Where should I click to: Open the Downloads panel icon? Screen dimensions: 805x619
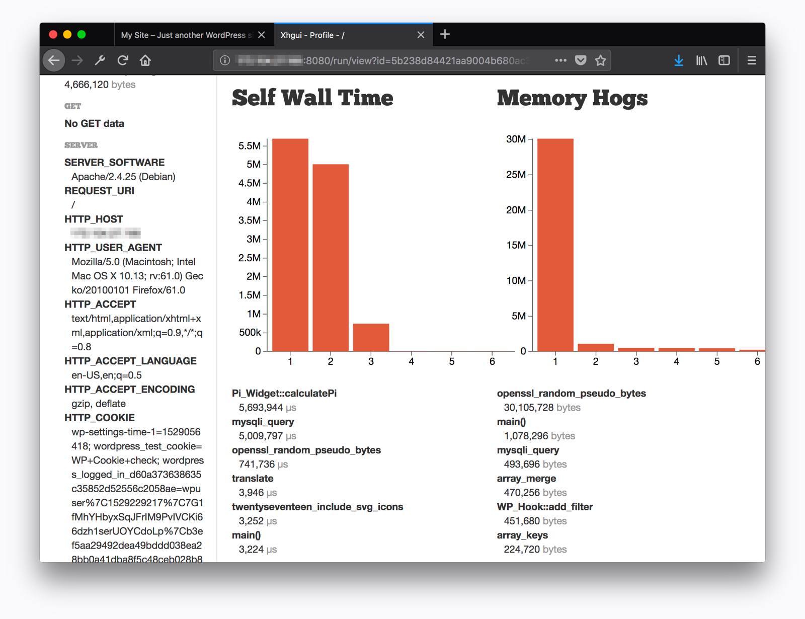coord(679,60)
